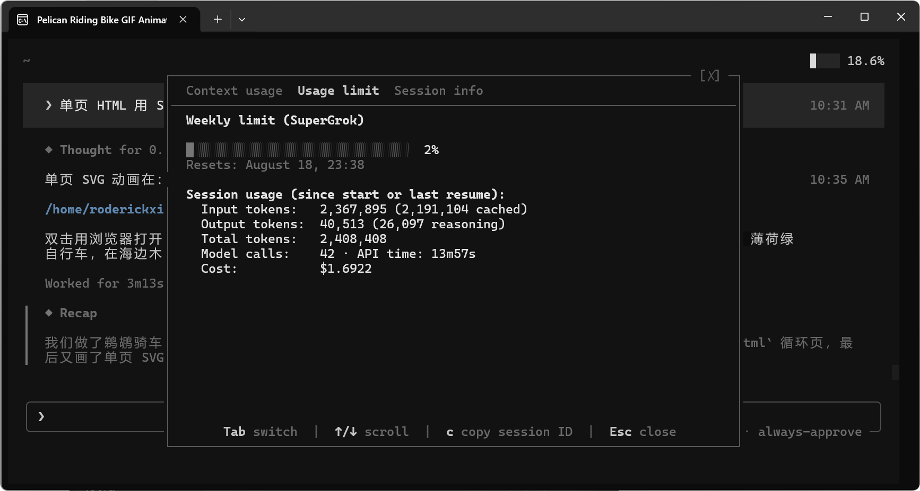Click the Total tokens value 2,408,408
920x491 pixels.
[x=353, y=239]
